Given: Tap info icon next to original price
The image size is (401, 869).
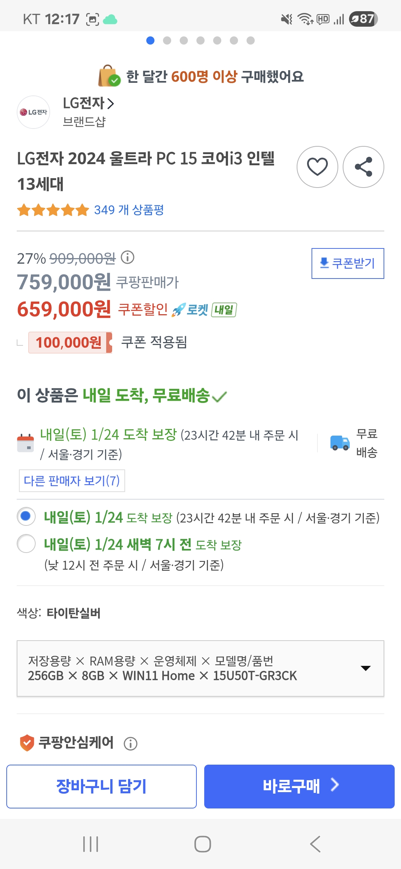Looking at the screenshot, I should 127,257.
